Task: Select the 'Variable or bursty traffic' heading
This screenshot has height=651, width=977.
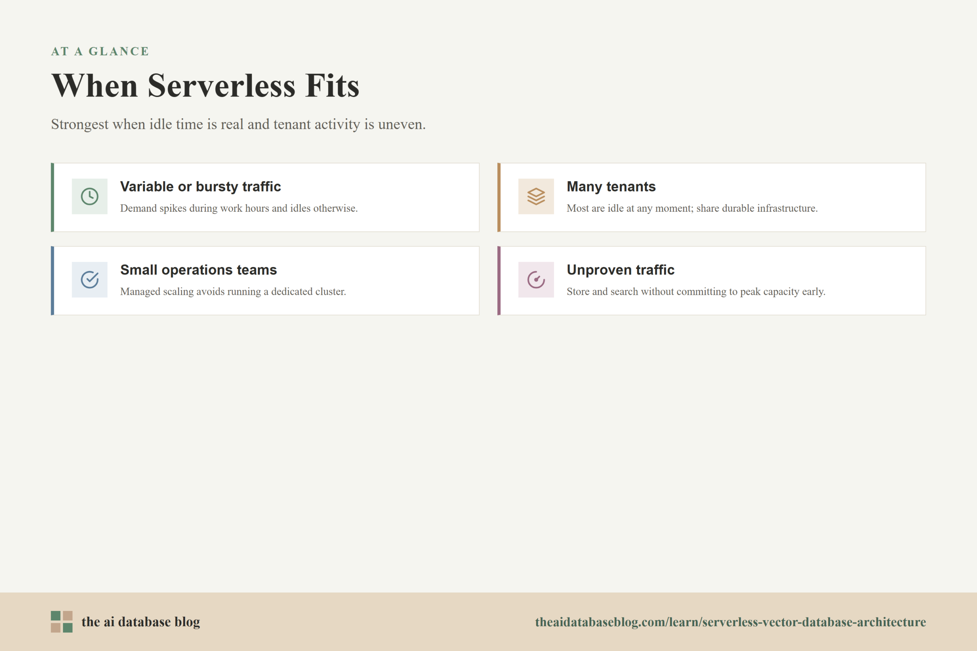Action: pyautogui.click(x=200, y=186)
